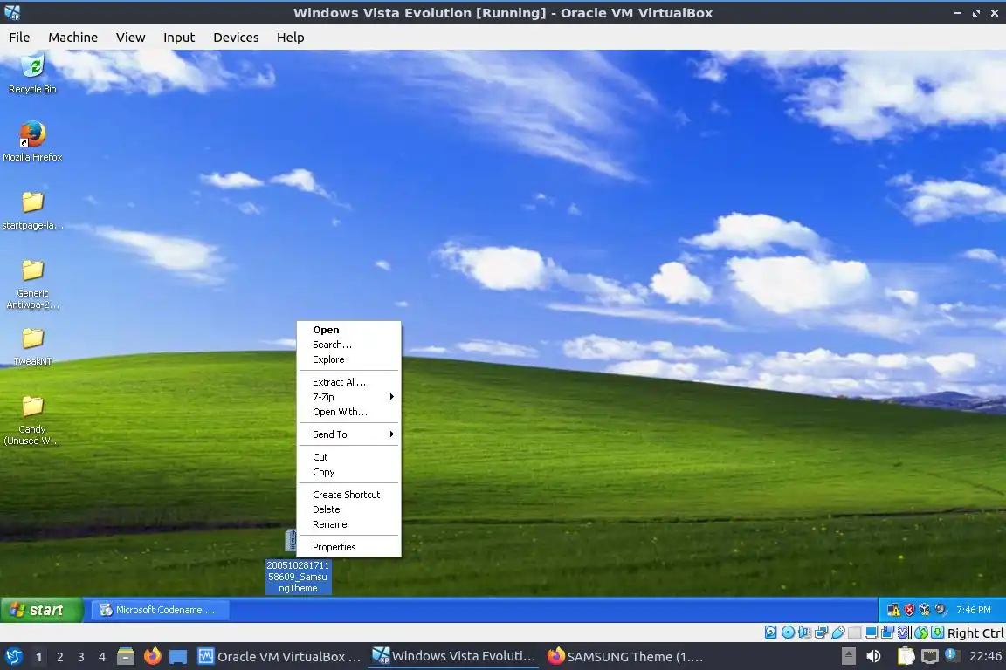Open the VirtualBox Input menu

click(179, 38)
